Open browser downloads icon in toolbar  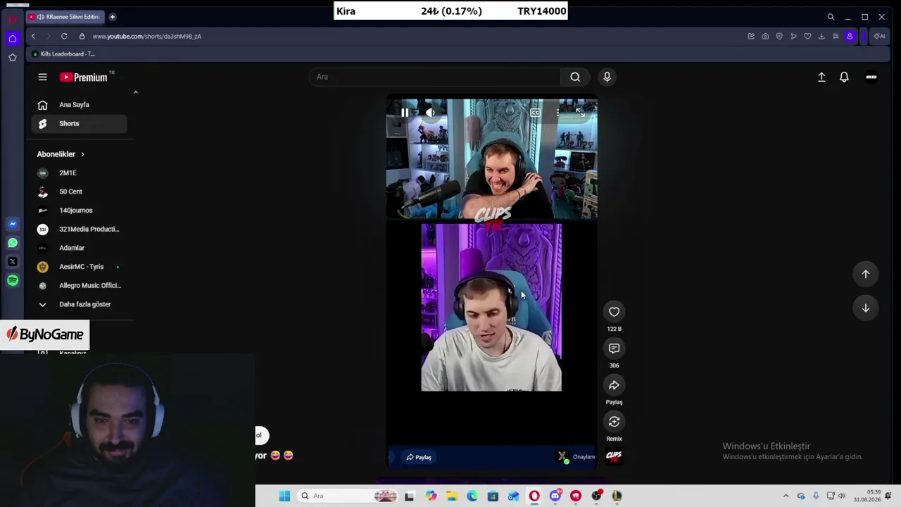821,36
